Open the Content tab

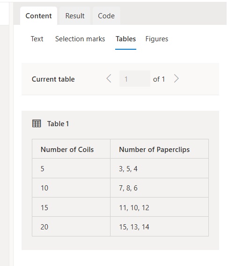pos(38,16)
